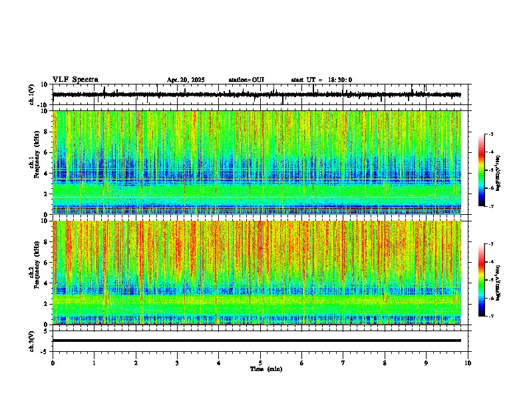This screenshot has width=527, height=407.
Task: Click the '7' tick on the time axis
Action: coord(343,363)
